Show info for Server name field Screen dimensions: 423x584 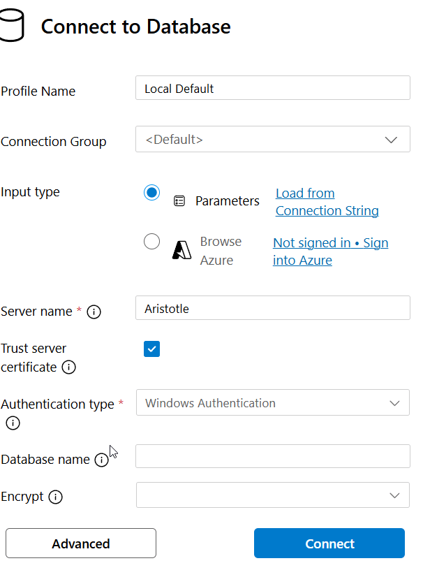point(94,312)
